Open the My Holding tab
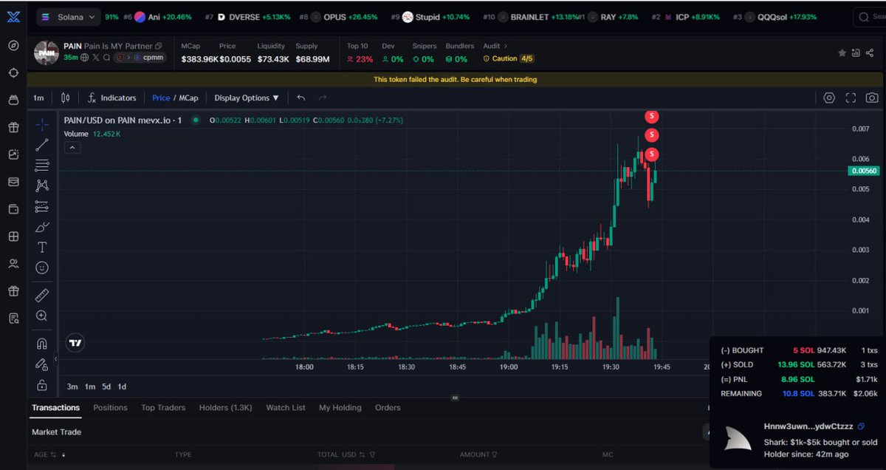Image resolution: width=886 pixels, height=470 pixels. (340, 407)
